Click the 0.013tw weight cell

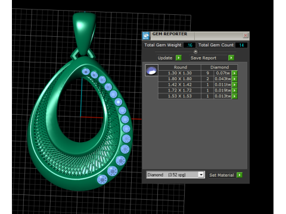[x=223, y=96]
